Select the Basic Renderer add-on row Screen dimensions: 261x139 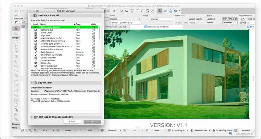(x=65, y=52)
